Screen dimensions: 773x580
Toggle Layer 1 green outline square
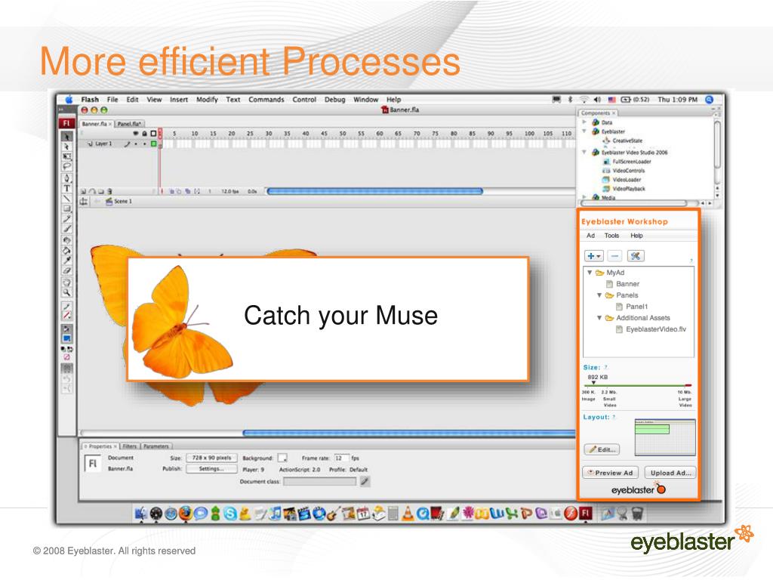tap(153, 143)
